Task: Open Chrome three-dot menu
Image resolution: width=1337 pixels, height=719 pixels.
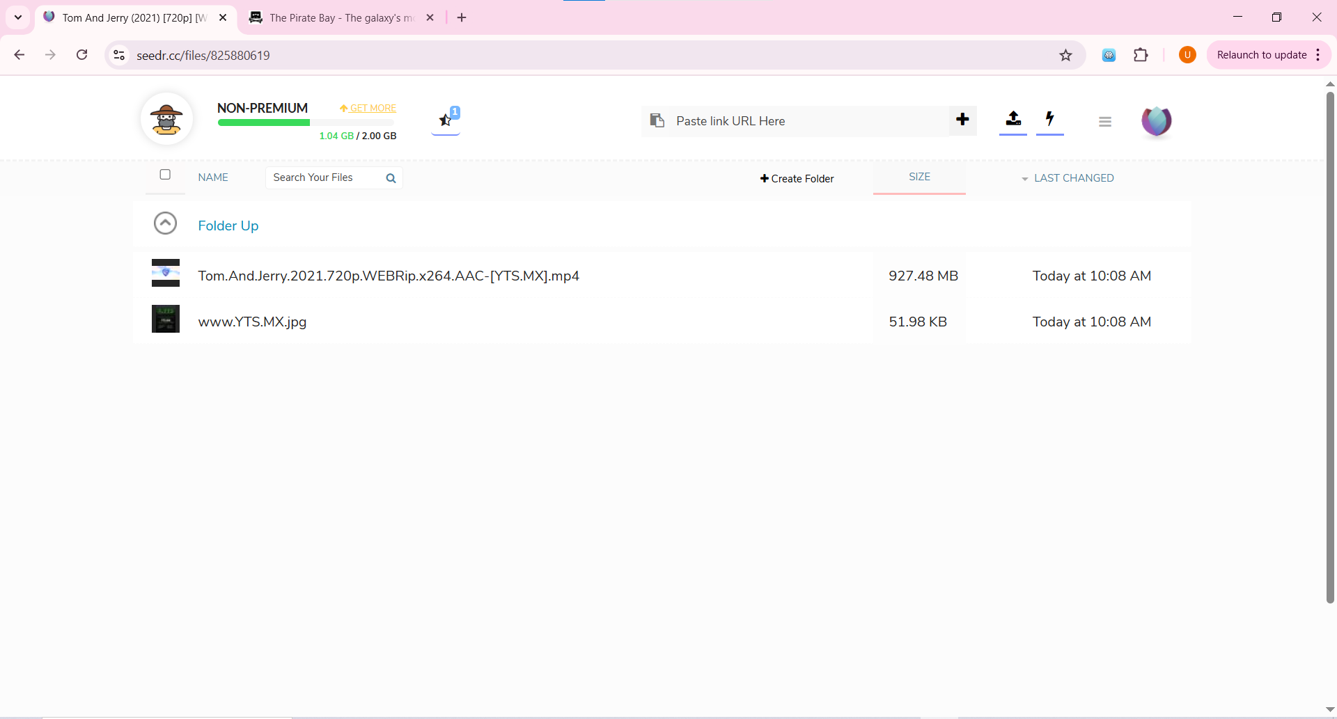Action: 1318,55
